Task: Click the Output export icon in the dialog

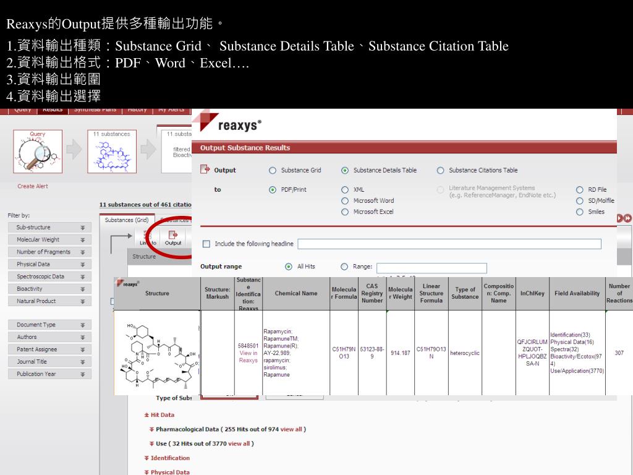Action: (x=205, y=169)
